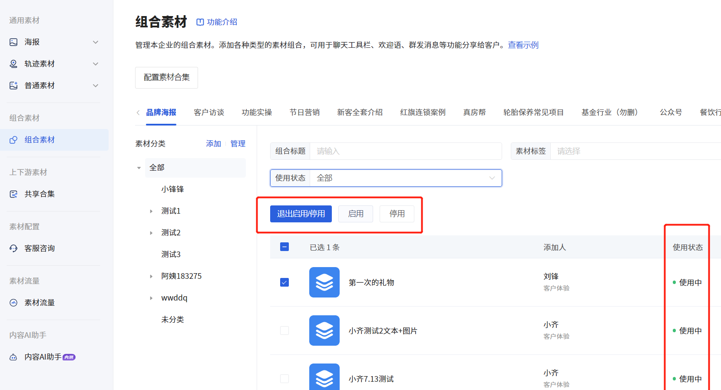This screenshot has height=390, width=721.
Task: Focus the 组合标题 input field
Action: pos(386,151)
